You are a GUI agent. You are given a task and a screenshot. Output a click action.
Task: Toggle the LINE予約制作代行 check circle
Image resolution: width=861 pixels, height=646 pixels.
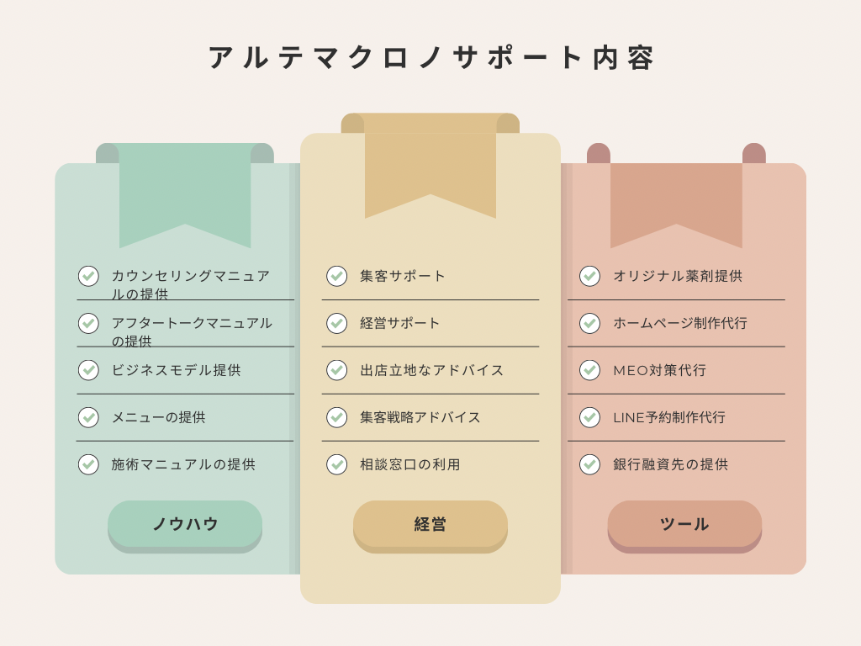tap(589, 417)
